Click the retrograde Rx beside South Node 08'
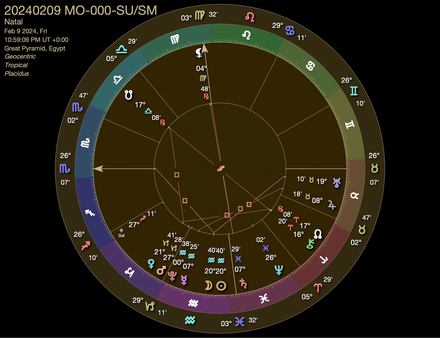The image size is (440, 338). [x=163, y=122]
